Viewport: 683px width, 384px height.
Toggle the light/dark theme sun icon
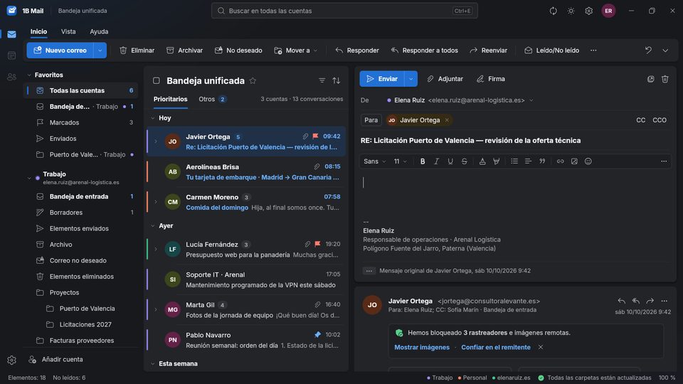[571, 11]
